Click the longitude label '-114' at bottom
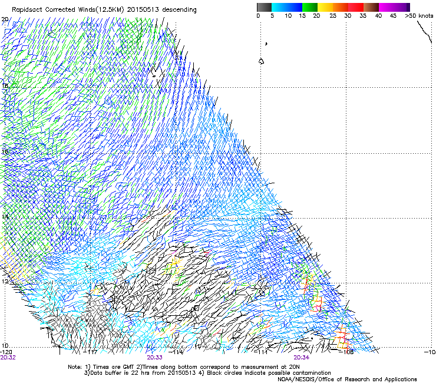The height and width of the screenshot is (383, 436). 176,352
